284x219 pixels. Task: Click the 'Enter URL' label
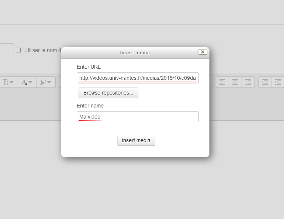coord(89,67)
